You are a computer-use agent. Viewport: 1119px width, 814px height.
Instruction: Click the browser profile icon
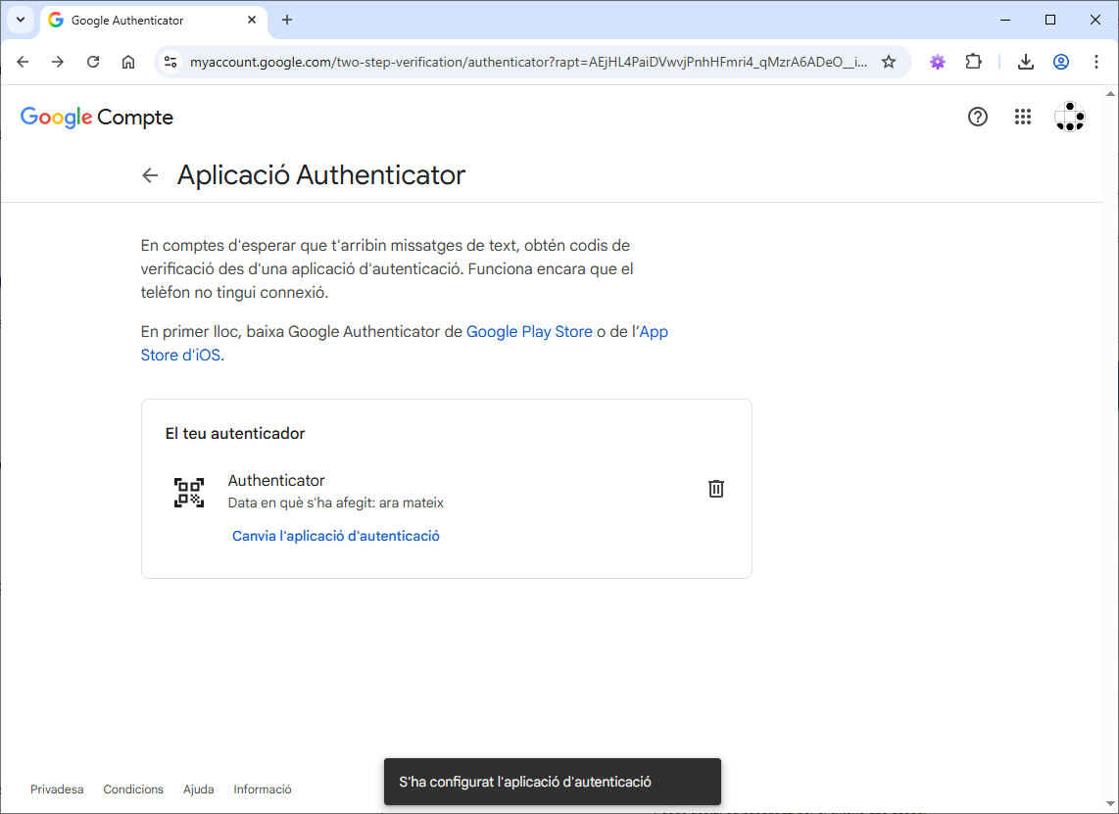(x=1061, y=61)
